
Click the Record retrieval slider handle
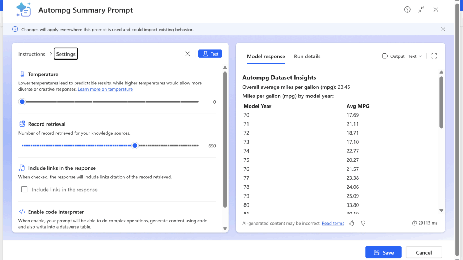coord(135,146)
